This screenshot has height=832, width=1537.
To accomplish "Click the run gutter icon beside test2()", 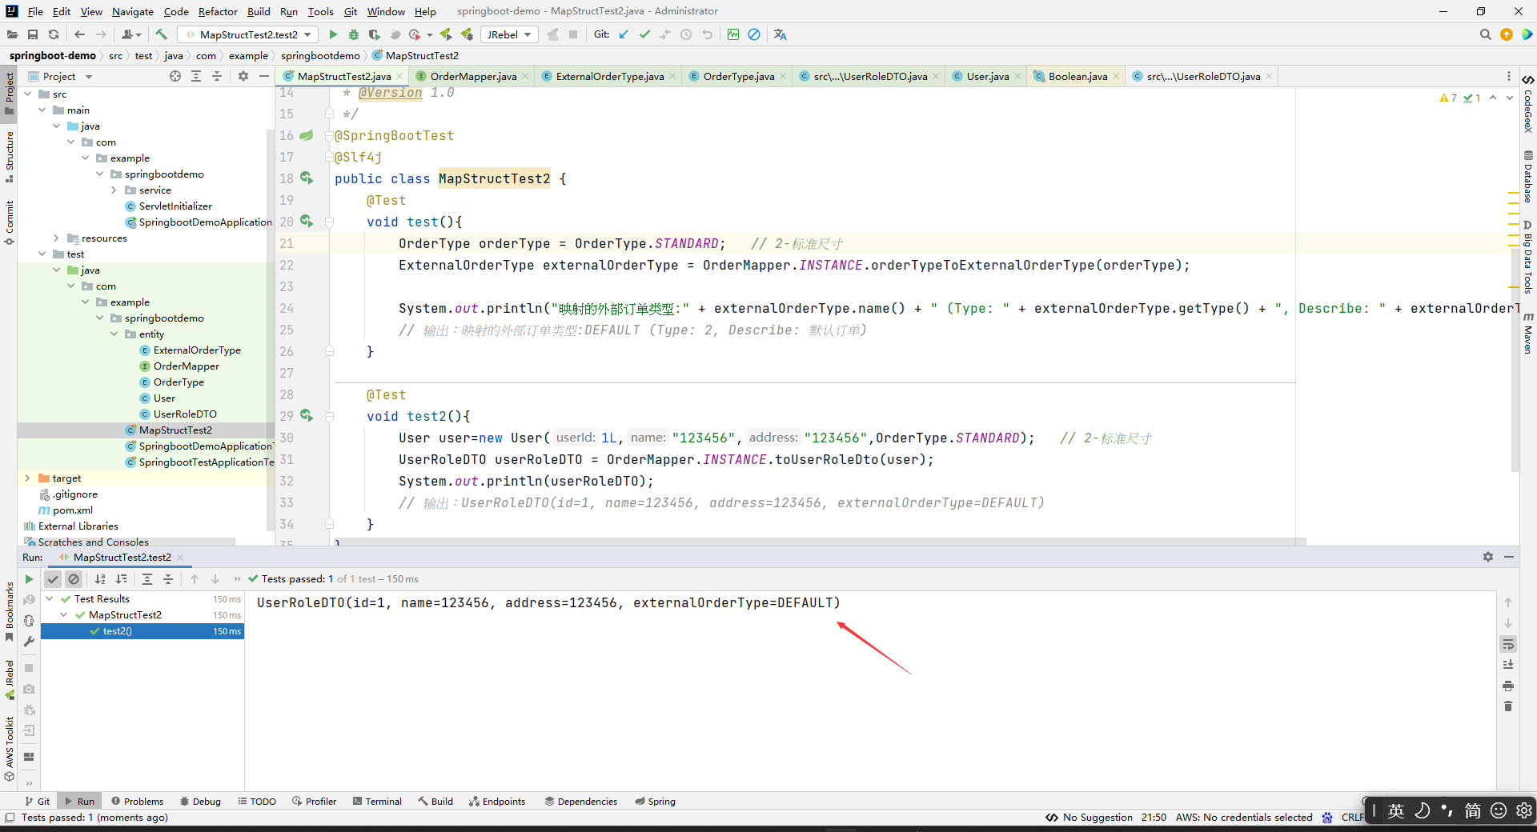I will pos(307,416).
